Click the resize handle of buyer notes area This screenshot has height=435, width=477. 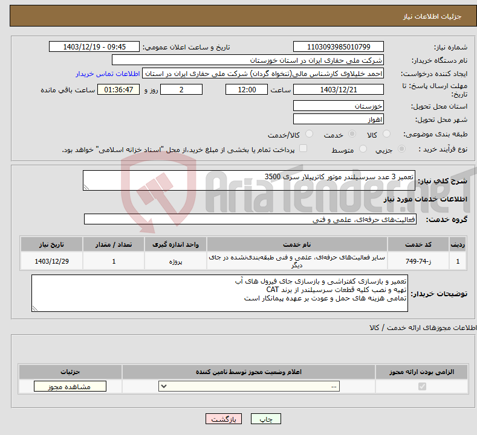[x=35, y=308]
